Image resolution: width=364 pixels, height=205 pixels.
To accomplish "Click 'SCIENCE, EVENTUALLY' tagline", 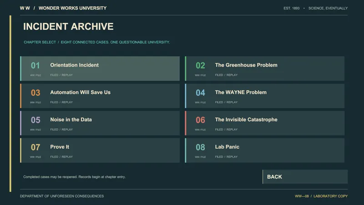I will coord(328,8).
